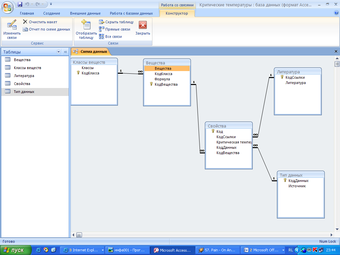Show all relationships with Все связи
The image size is (340, 255).
tap(110, 37)
